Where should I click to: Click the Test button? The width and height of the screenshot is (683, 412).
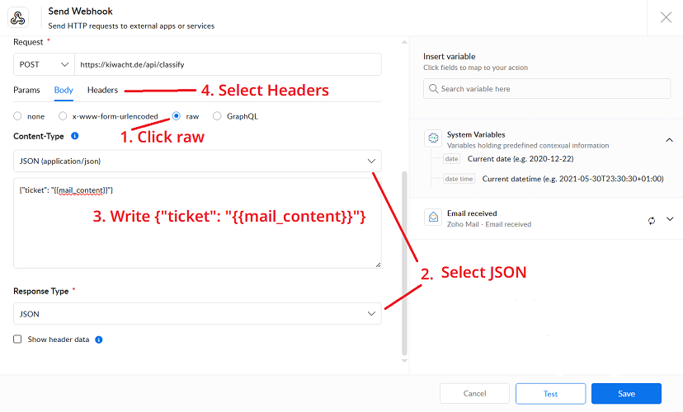pos(550,394)
